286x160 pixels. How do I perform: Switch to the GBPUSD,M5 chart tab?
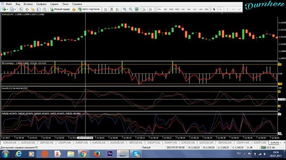(x=225, y=143)
